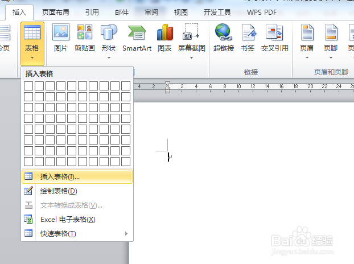354x264 pixels.
Task: Add a 书签 bookmark
Action: (x=249, y=32)
